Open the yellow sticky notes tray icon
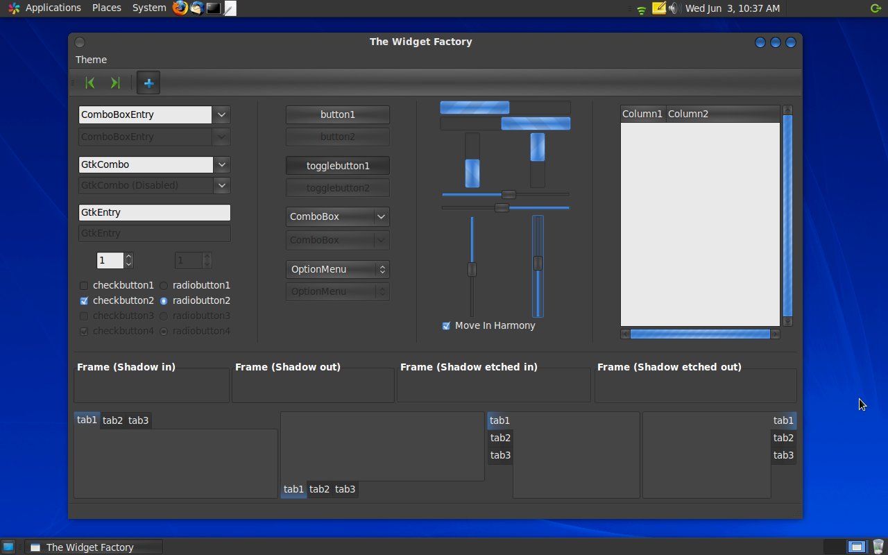Image resolution: width=888 pixels, height=555 pixels. point(659,8)
